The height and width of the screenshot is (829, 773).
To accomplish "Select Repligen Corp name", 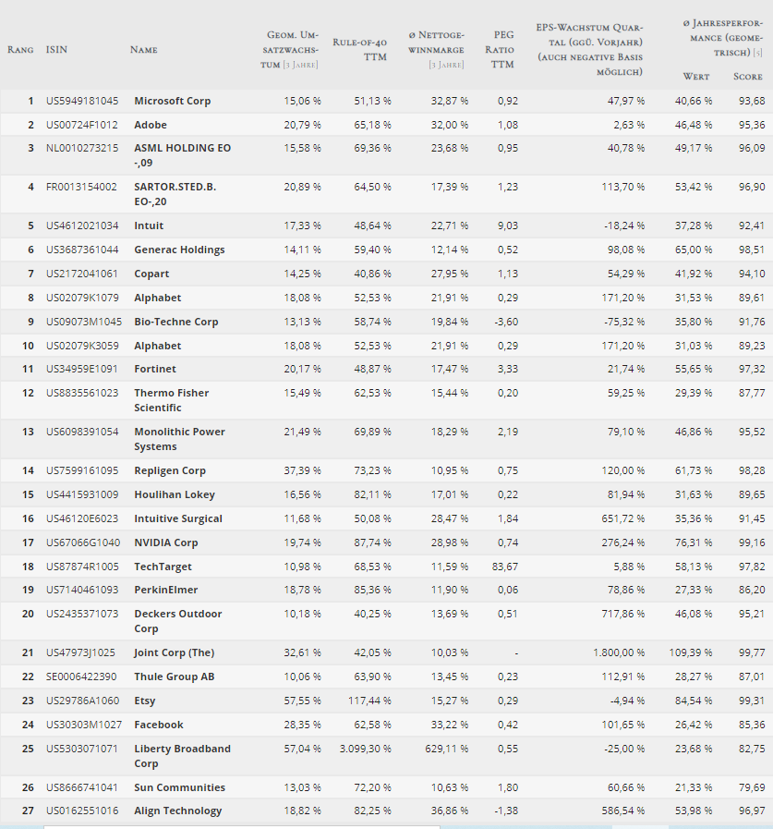I will coord(170,470).
